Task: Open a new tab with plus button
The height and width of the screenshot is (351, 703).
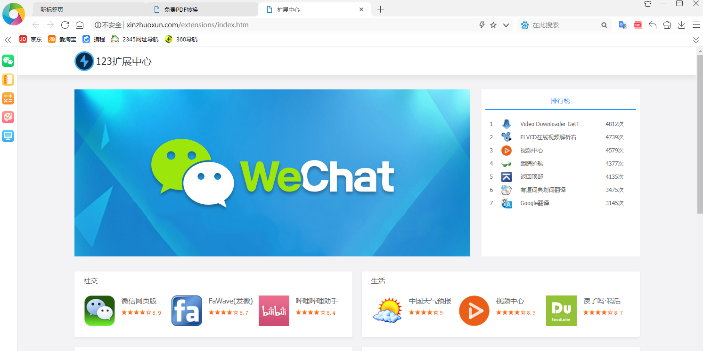Action: (x=381, y=9)
